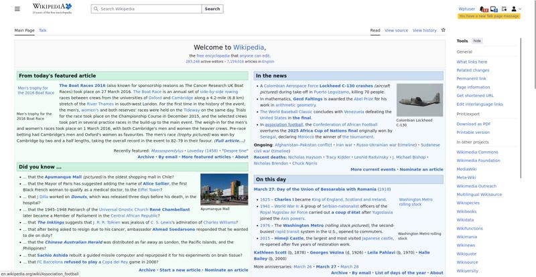
Task: Toggle the watch star for this page
Action: pos(444,30)
